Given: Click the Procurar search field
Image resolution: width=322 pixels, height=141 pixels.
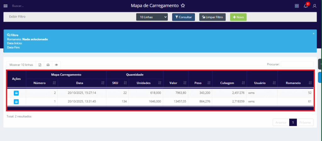Looking at the screenshot, I should 297,64.
